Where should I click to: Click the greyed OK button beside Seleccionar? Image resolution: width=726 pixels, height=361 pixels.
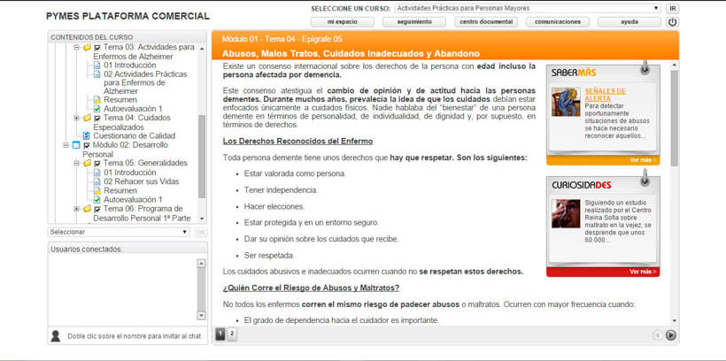pos(201,233)
